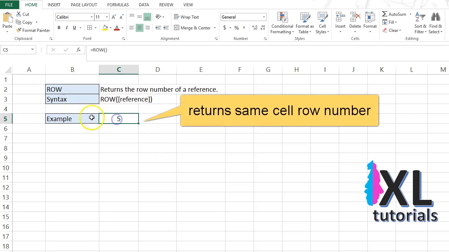Switch to the REVIEW tab
This screenshot has height=252, width=449.
(166, 5)
